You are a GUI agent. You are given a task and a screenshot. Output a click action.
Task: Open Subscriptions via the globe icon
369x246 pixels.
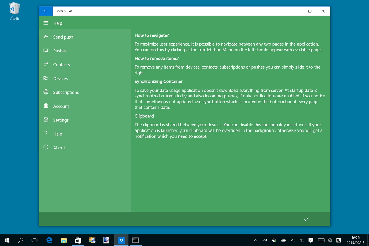(46, 92)
